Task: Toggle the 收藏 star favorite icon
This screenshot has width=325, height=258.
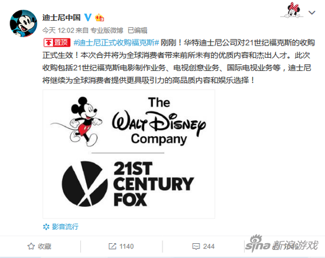Action: click(x=31, y=246)
